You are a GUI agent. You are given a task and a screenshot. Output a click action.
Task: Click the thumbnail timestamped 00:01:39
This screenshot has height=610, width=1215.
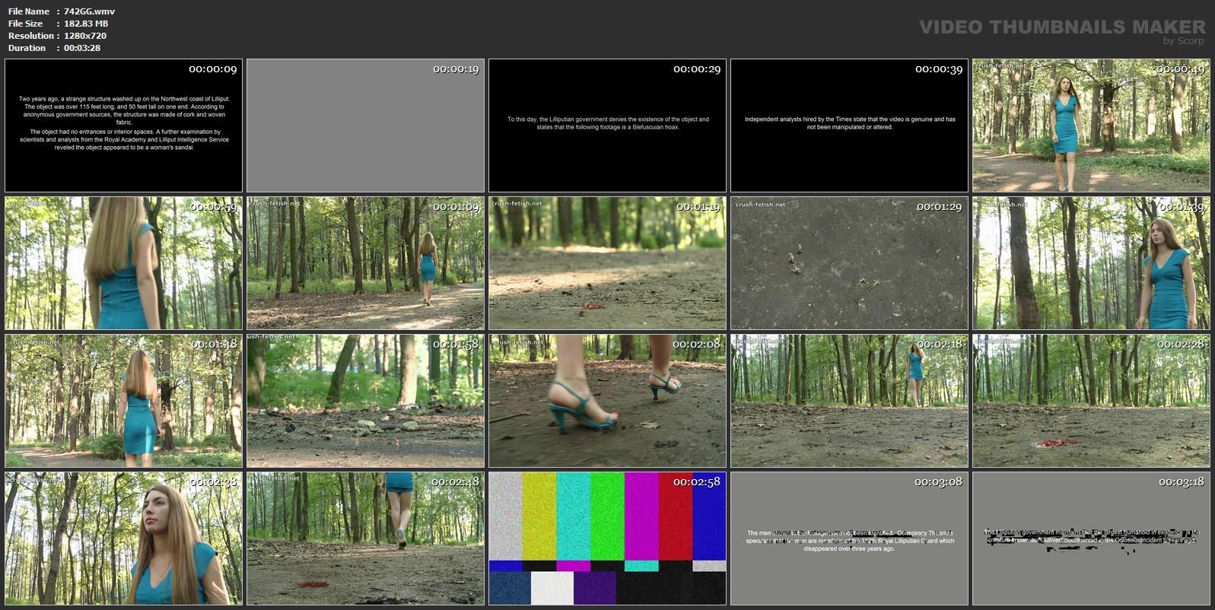1091,263
